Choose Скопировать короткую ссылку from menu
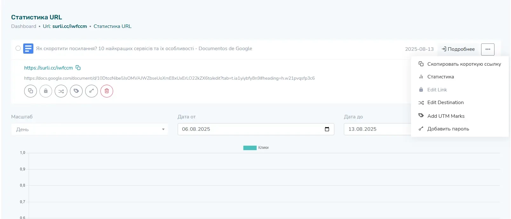The height and width of the screenshot is (219, 511). pos(460,64)
